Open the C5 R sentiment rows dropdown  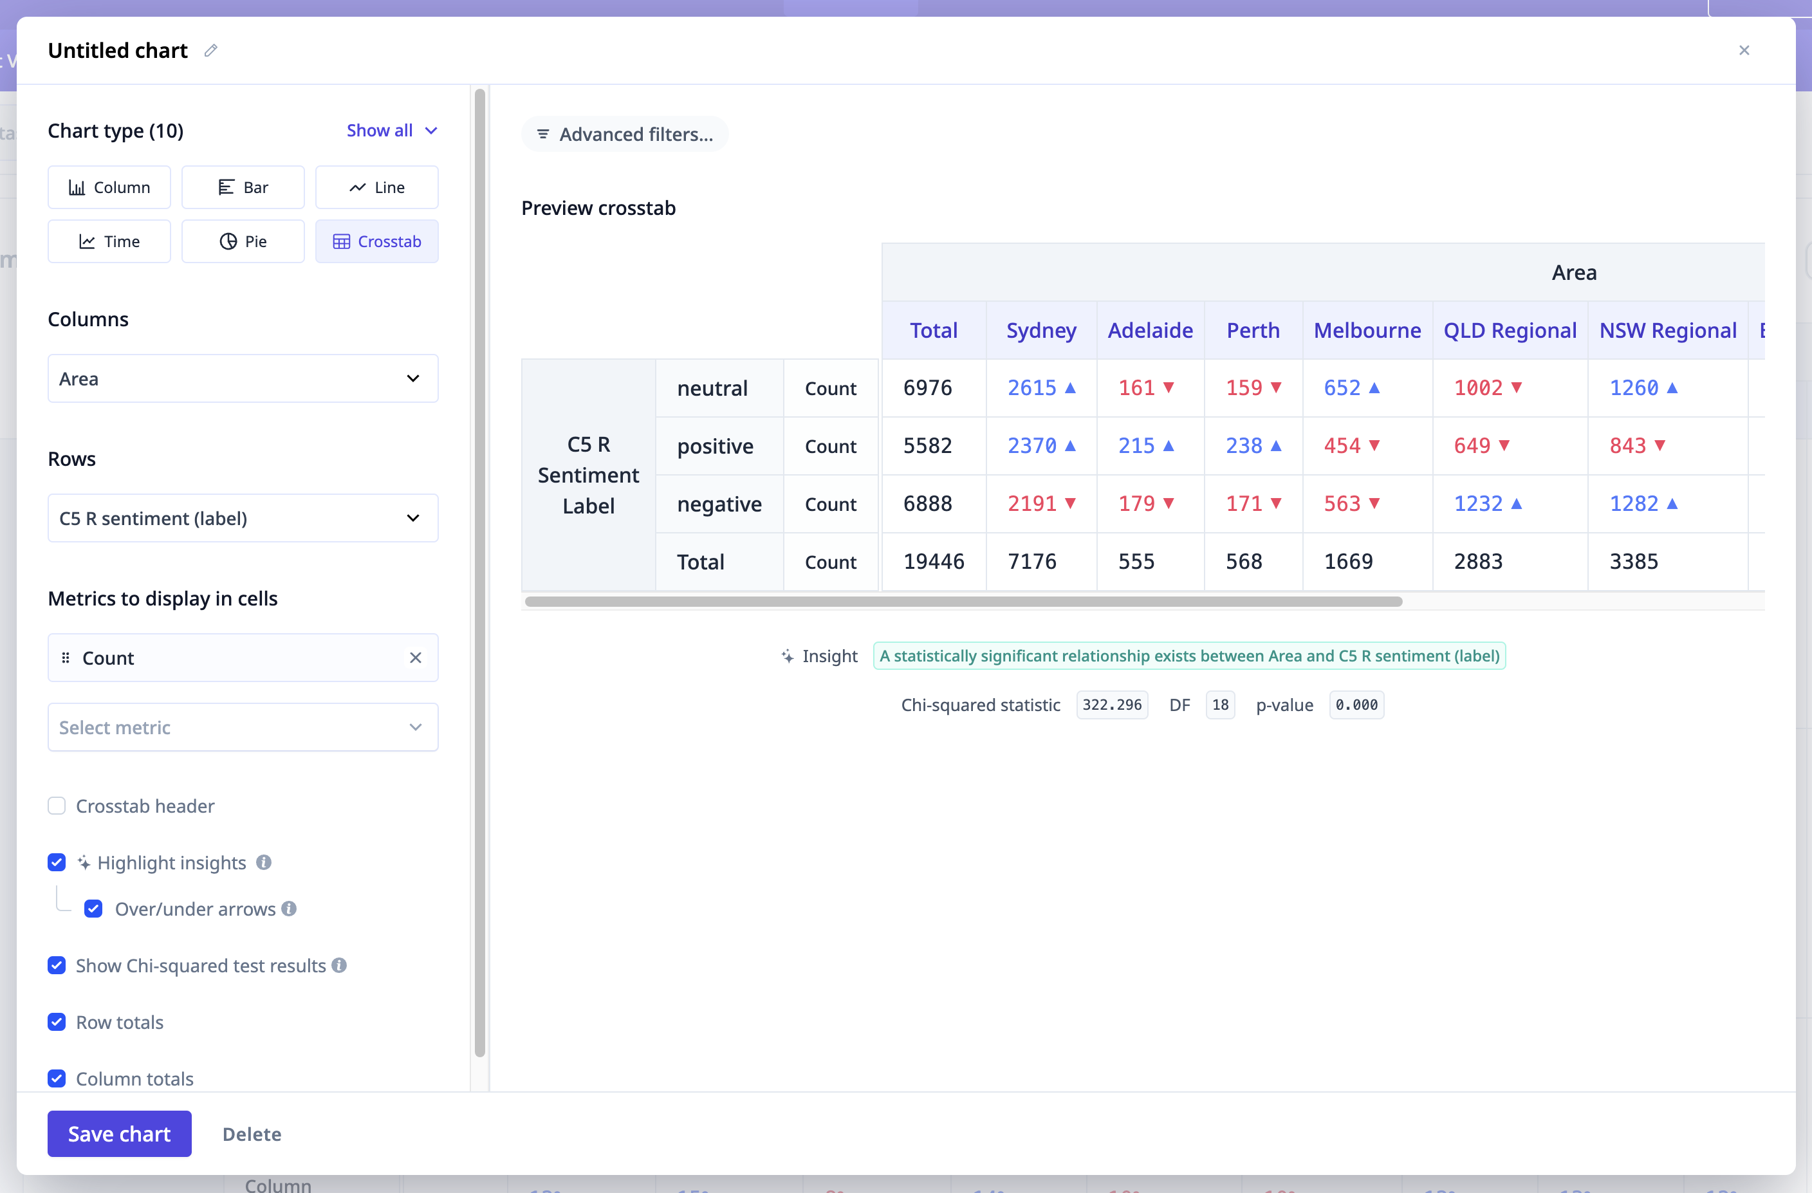coord(243,519)
